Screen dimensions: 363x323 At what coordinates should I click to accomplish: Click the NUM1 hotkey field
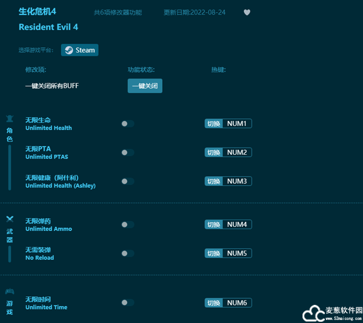click(237, 123)
